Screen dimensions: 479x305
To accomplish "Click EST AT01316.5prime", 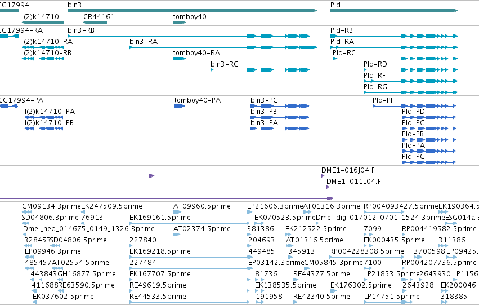I will 290,246.
